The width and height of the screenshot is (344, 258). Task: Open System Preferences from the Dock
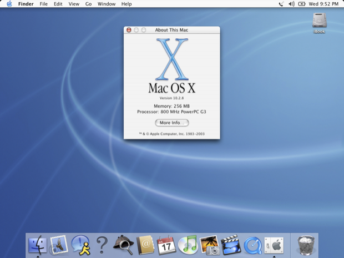[274, 245]
